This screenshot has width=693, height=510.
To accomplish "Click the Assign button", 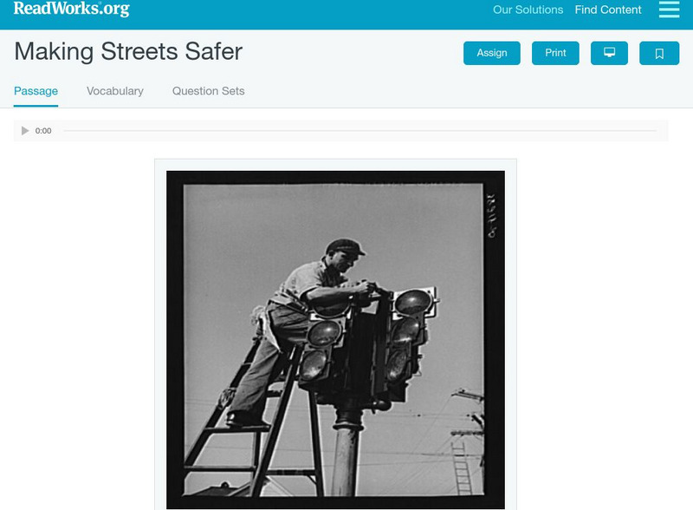I will click(491, 53).
